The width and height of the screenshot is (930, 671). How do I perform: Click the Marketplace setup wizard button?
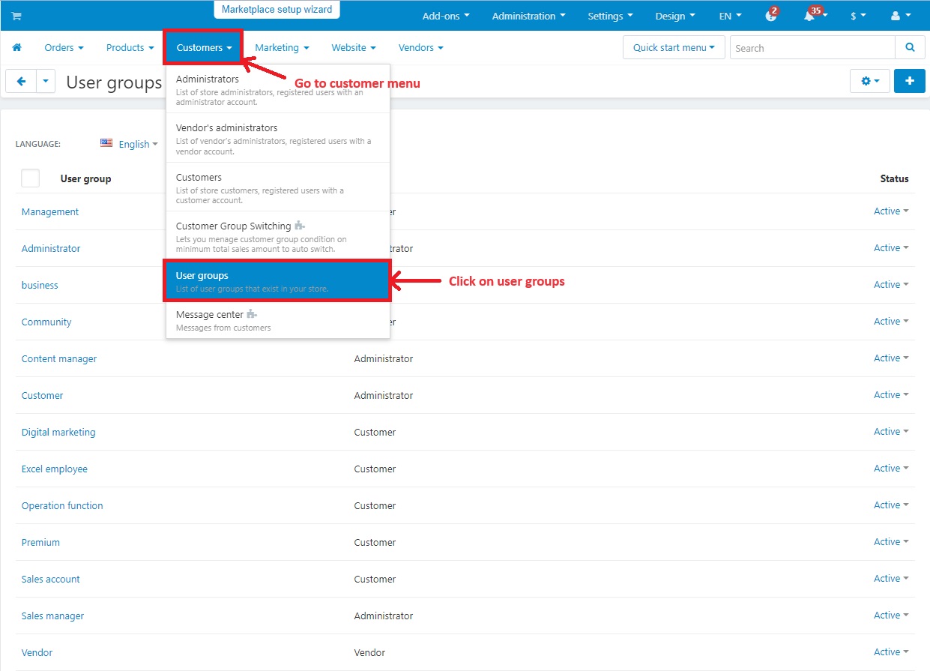(x=277, y=10)
